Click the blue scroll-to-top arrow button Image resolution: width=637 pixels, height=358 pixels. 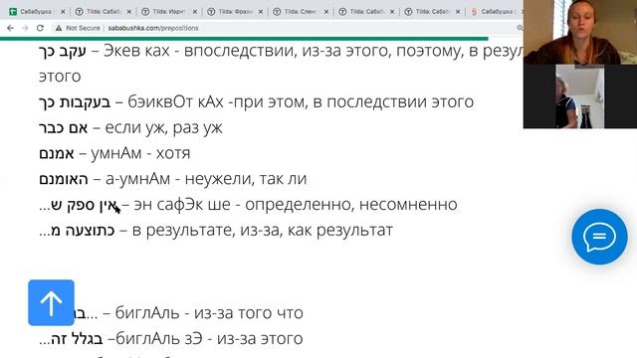pyautogui.click(x=51, y=302)
